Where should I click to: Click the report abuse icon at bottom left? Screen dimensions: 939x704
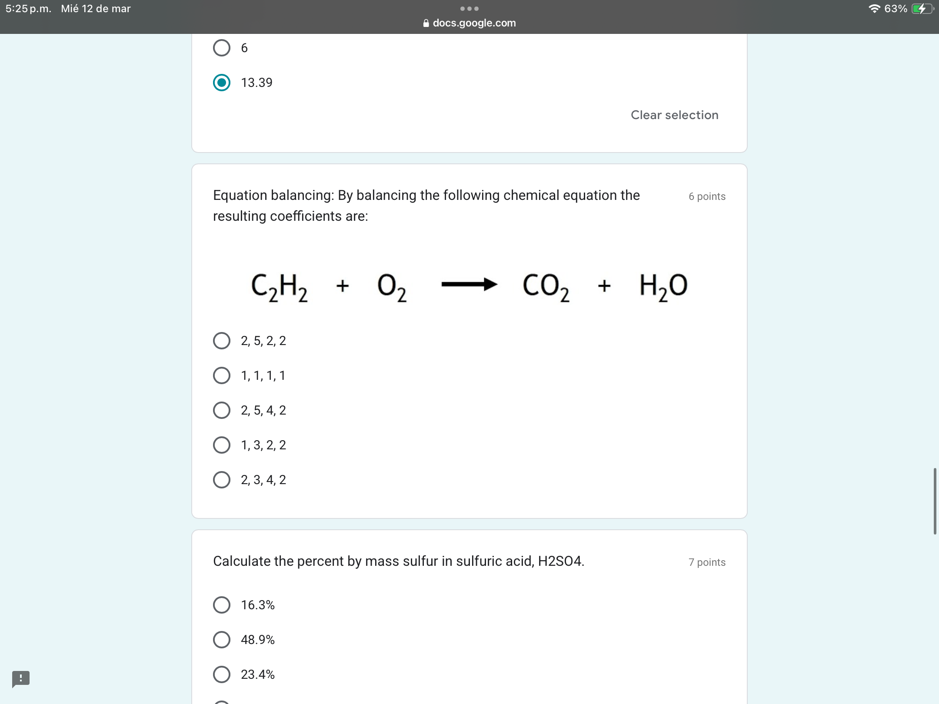[20, 678]
